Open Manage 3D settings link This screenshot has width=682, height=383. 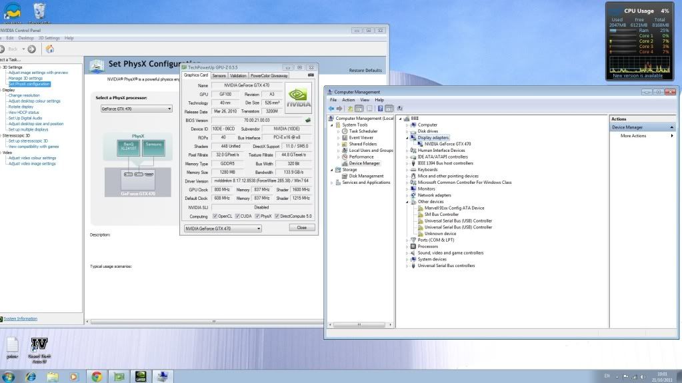25,78
